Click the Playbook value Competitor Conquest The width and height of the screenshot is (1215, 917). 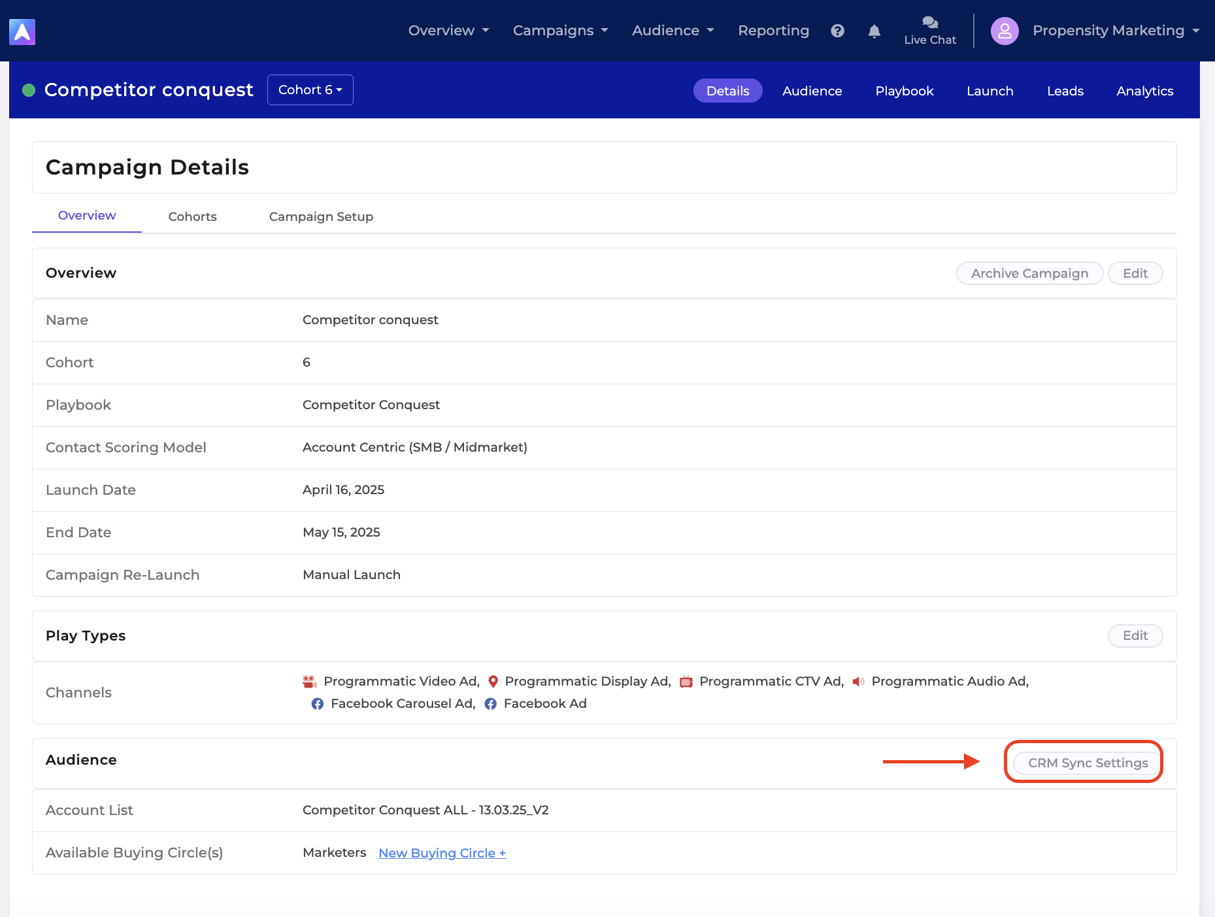click(x=371, y=405)
